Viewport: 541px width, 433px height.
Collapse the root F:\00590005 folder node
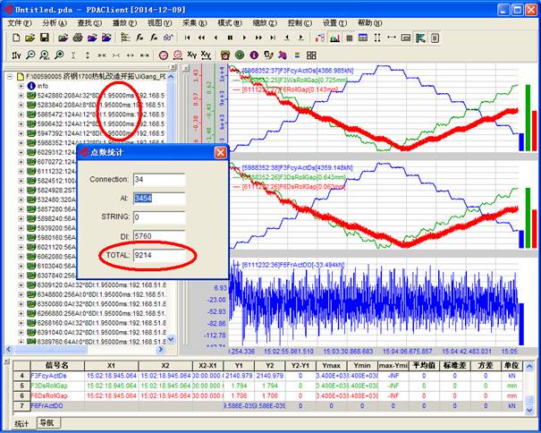8,77
